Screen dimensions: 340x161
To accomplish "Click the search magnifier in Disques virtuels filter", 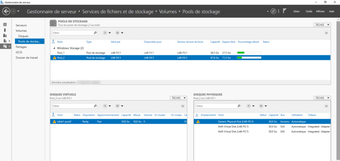I will coord(95,106).
